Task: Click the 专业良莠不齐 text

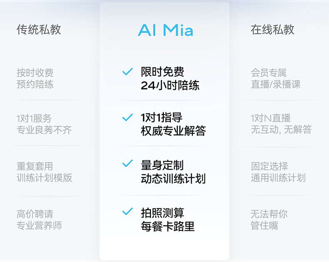Action: point(44,130)
